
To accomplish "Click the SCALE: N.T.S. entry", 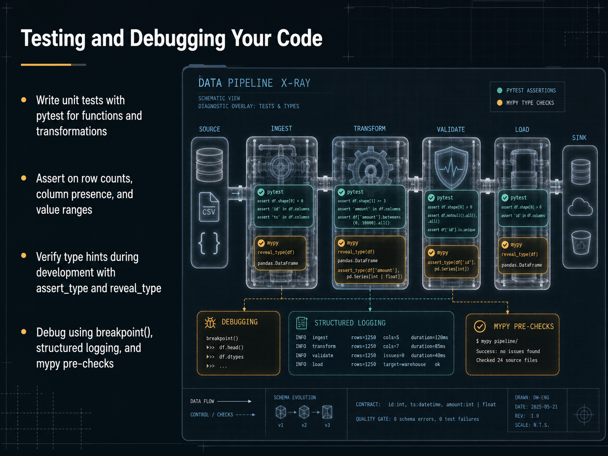I will click(532, 425).
